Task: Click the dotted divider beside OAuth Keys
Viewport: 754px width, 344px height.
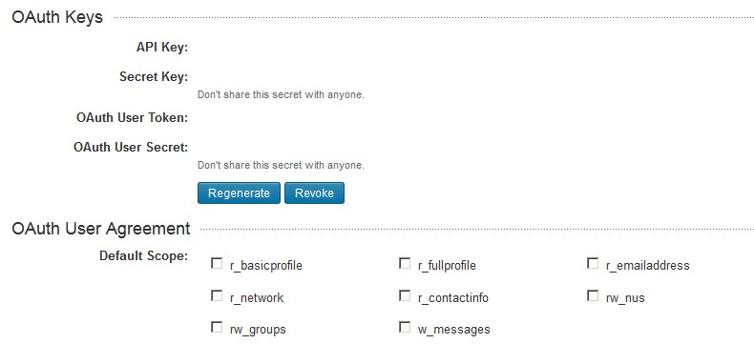Action: tap(433, 18)
